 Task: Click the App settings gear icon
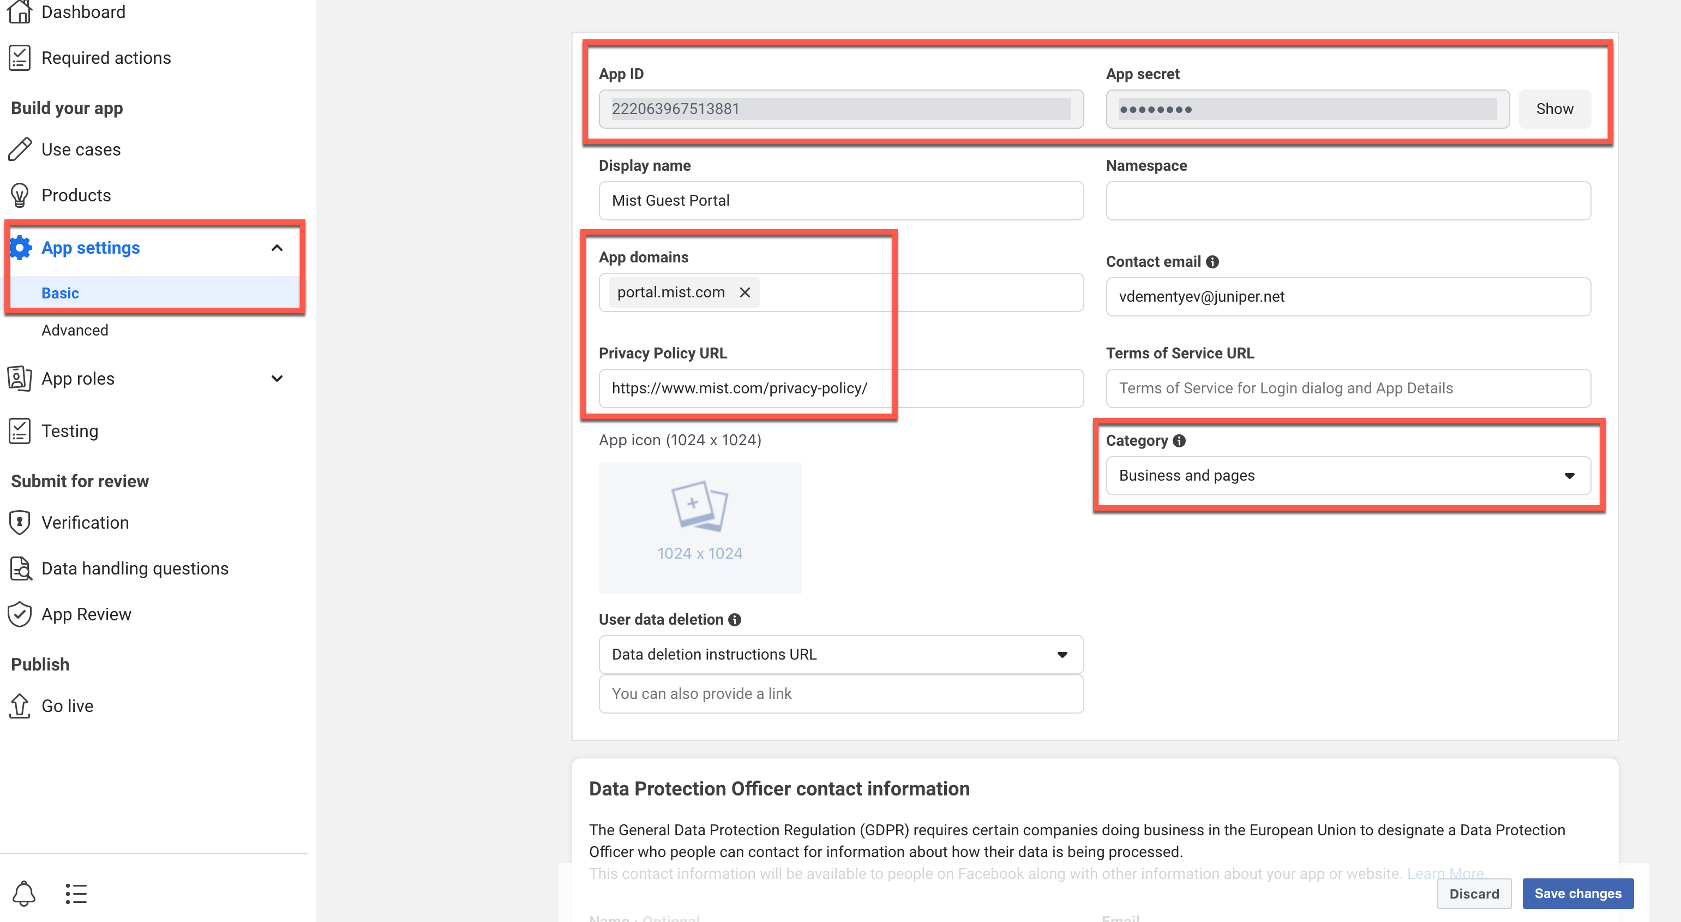(20, 248)
